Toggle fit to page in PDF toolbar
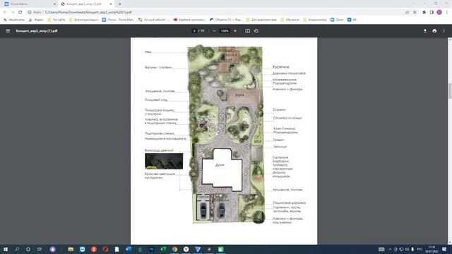This screenshot has height=254, width=452. click(x=247, y=31)
